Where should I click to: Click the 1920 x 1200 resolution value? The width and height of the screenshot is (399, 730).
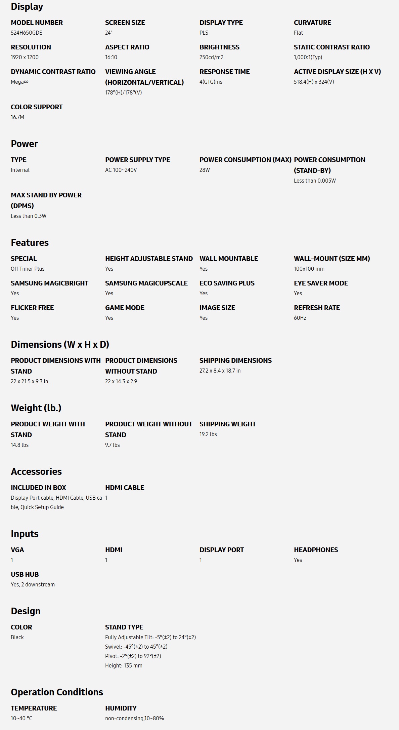pos(25,57)
